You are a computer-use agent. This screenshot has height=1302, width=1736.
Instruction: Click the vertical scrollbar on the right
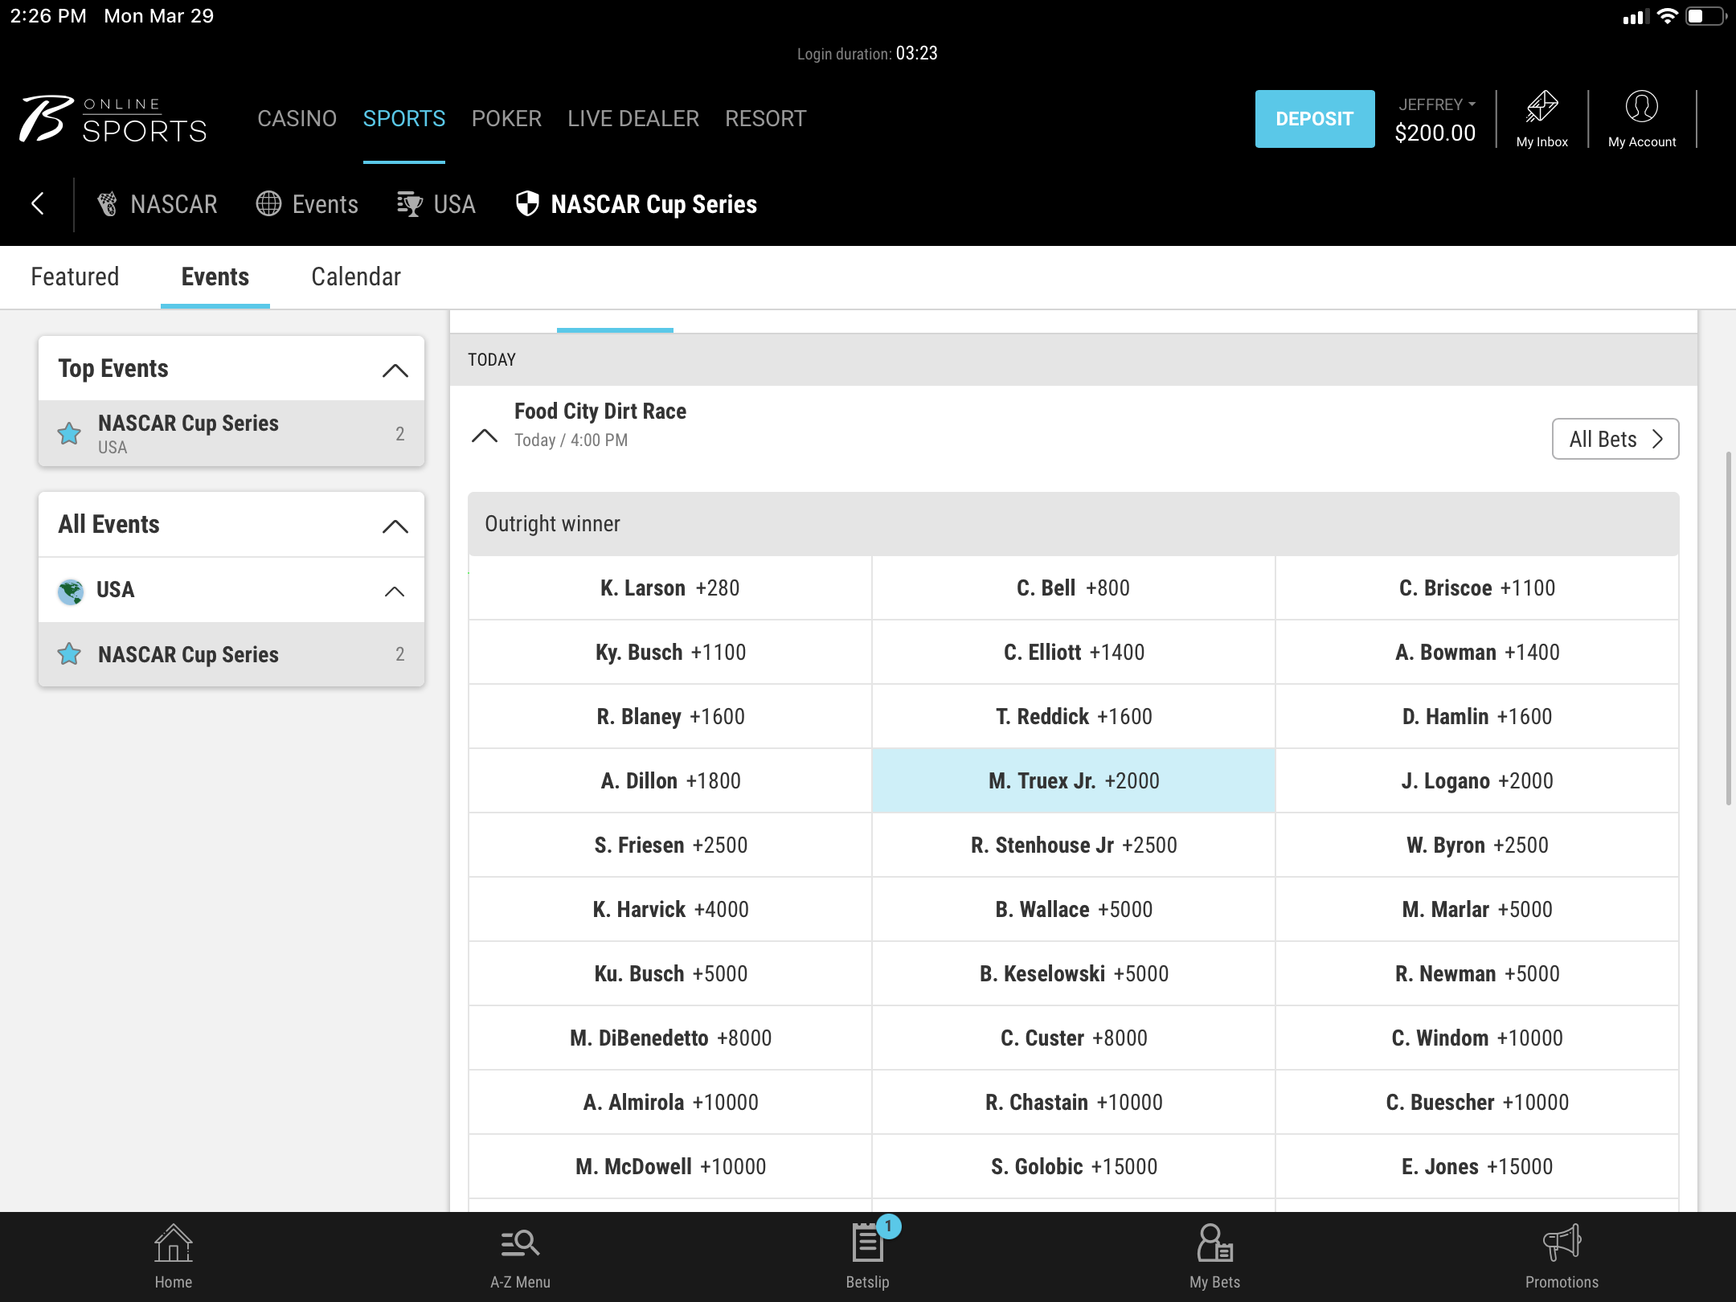1728,627
